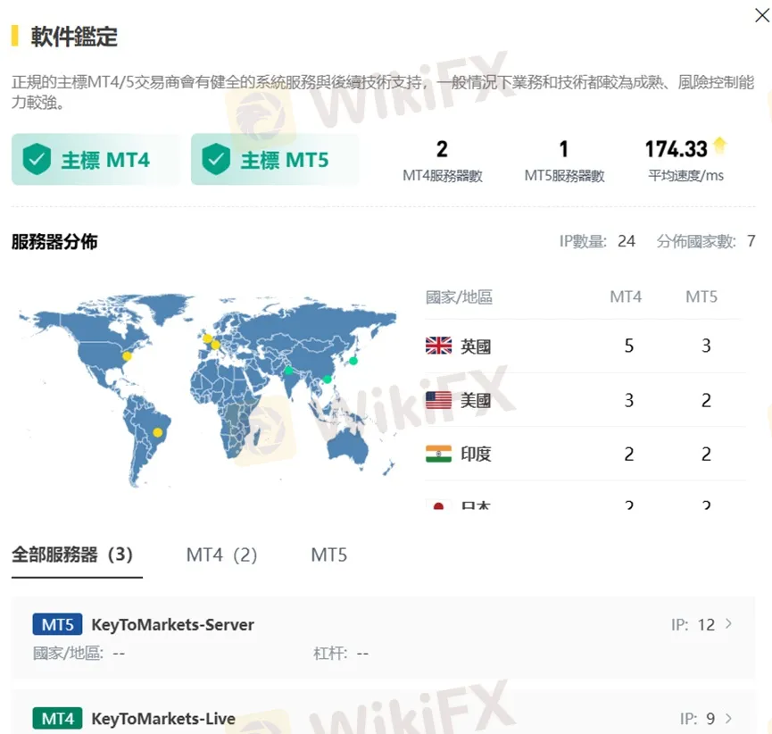
Task: Expand the KeyToMarkets-Live IP 9 chevron
Action: tap(728, 718)
